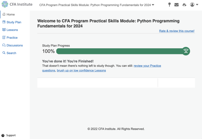Click the green Study Plan progress bar
The width and height of the screenshot is (202, 139).
[119, 51]
